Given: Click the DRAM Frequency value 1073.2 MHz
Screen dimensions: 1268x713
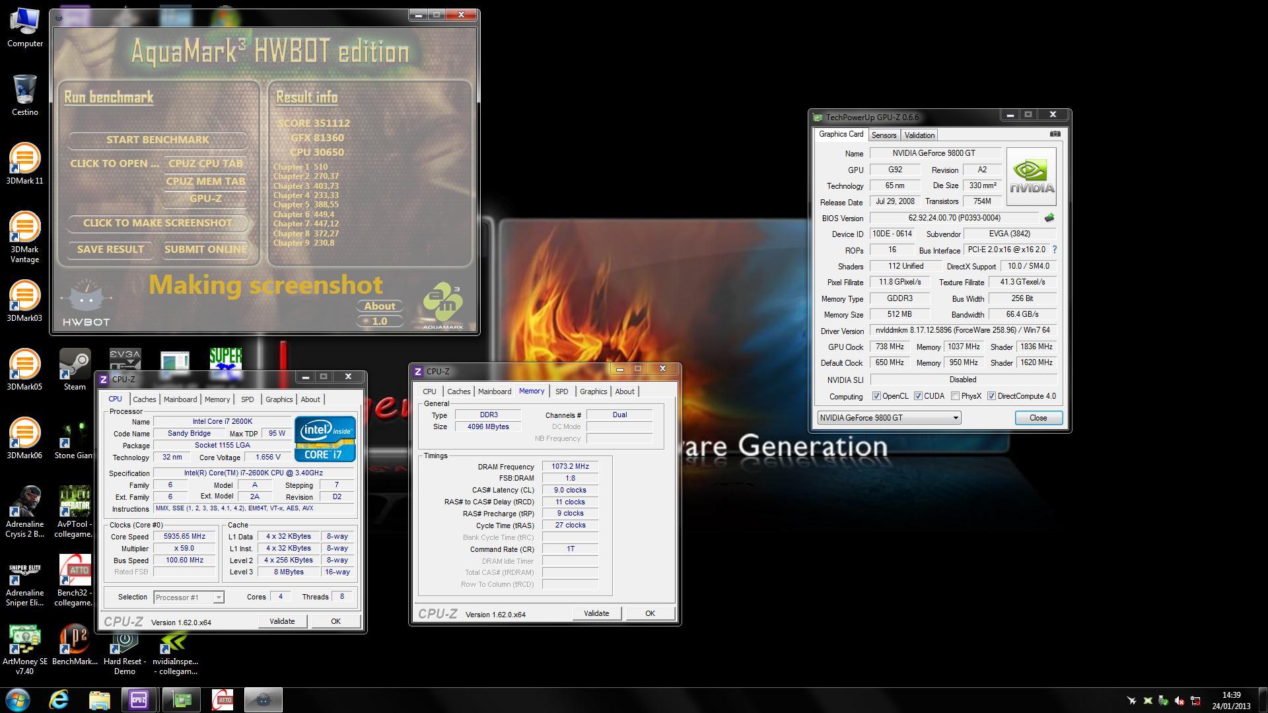Looking at the screenshot, I should (570, 467).
